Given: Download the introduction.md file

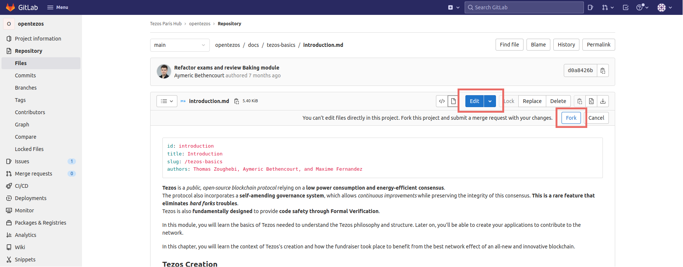Looking at the screenshot, I should click(x=603, y=101).
